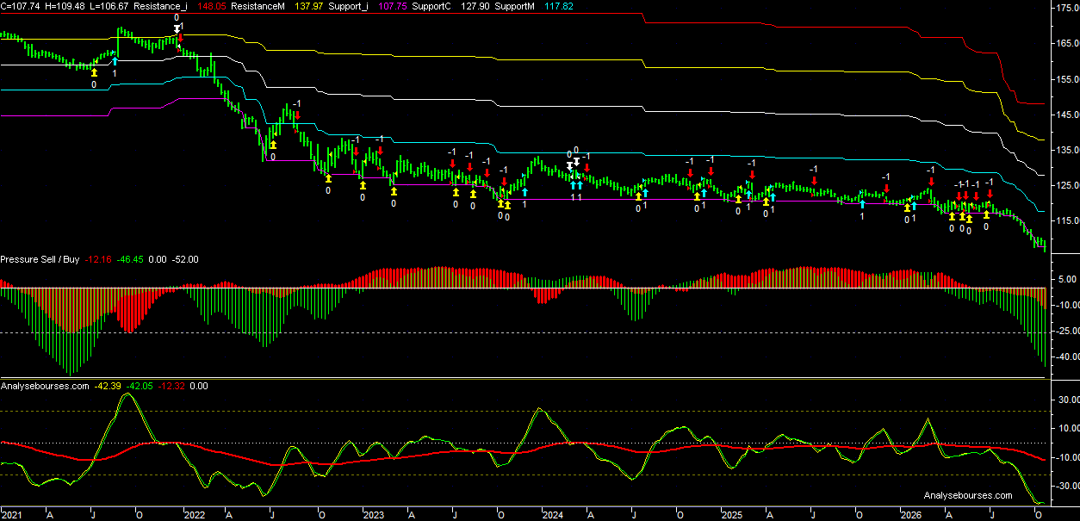The height and width of the screenshot is (521, 1080).
Task: Click the 135.00 price axis label
Action: [x=1067, y=150]
